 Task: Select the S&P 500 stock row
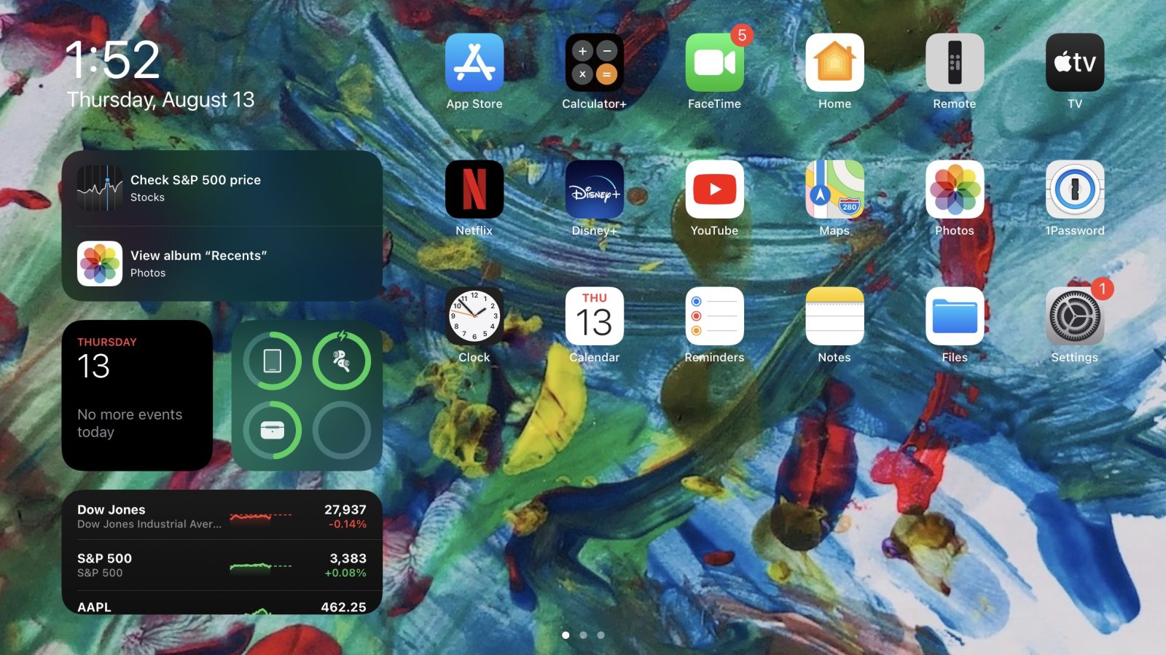(x=222, y=565)
